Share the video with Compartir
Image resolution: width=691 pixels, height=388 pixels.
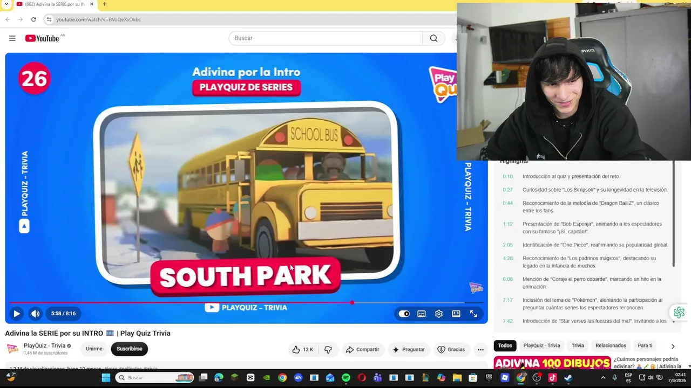[x=363, y=350]
